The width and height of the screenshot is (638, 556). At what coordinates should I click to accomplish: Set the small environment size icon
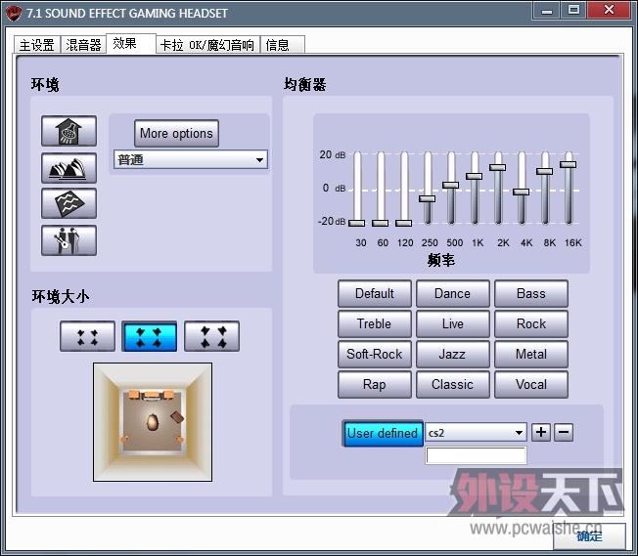(x=87, y=336)
